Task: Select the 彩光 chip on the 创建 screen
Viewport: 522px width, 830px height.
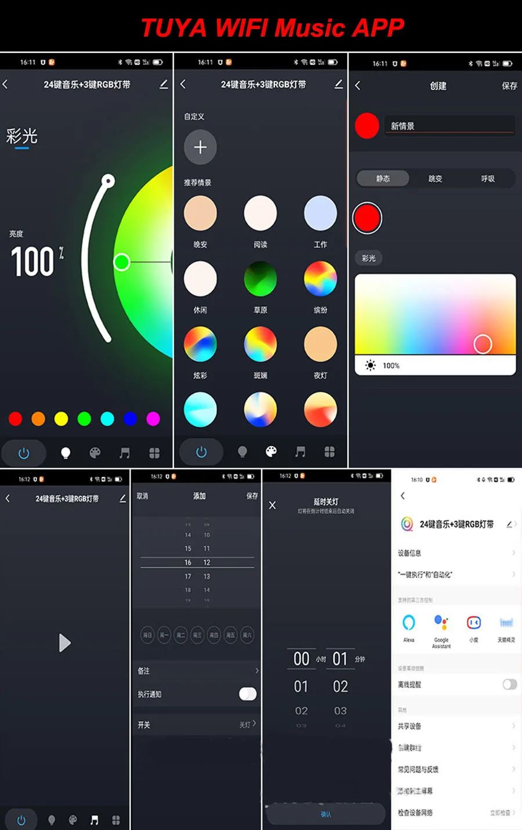Action: click(x=368, y=258)
